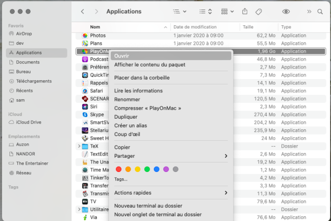Open the NANDOR location
This screenshot has height=221, width=331.
click(37, 154)
